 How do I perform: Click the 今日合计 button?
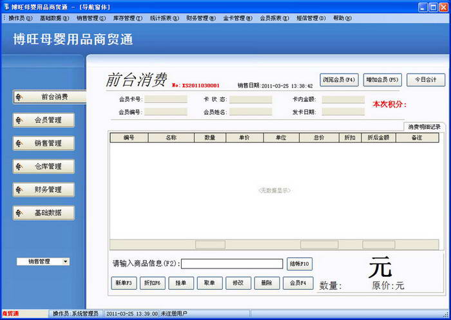point(426,80)
